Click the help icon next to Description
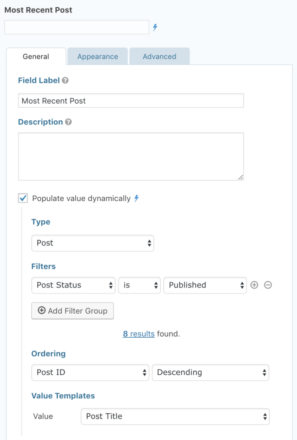 click(68, 122)
